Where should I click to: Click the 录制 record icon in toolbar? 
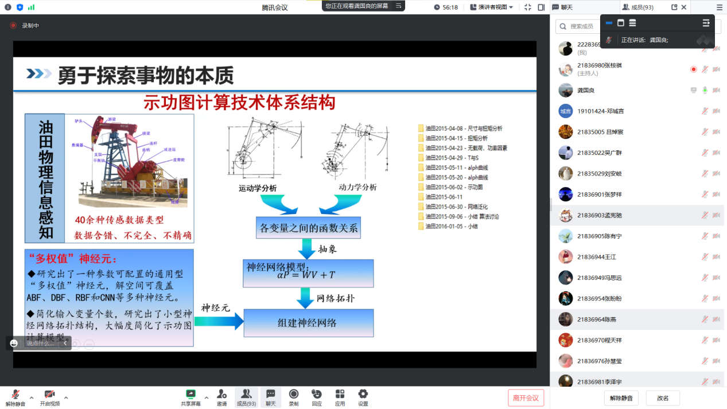294,397
